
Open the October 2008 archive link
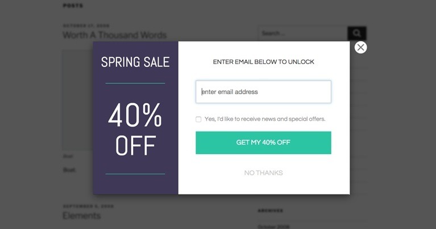click(x=273, y=226)
